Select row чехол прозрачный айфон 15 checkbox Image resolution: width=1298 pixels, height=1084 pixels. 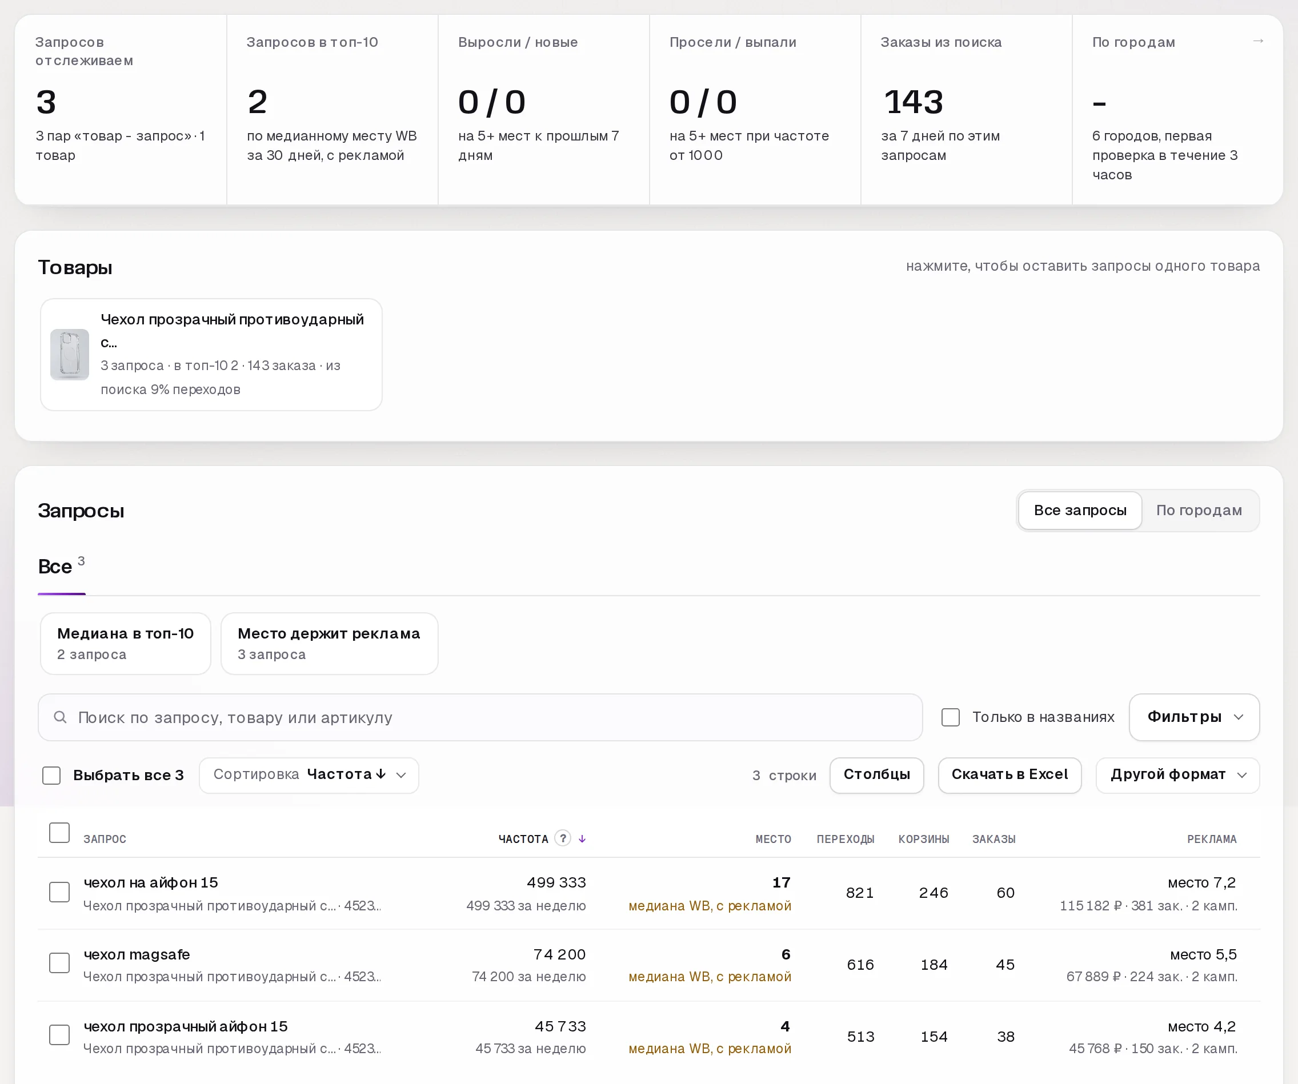pyautogui.click(x=59, y=1035)
